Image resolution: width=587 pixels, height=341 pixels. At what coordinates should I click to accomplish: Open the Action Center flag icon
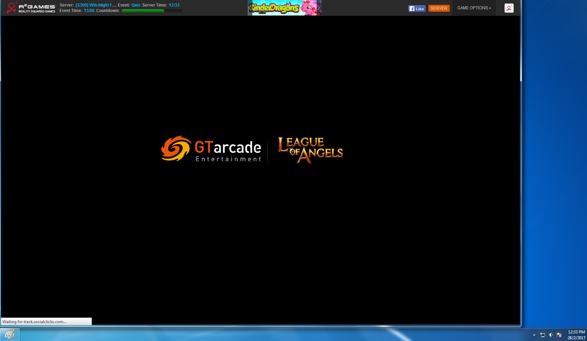pos(559,335)
